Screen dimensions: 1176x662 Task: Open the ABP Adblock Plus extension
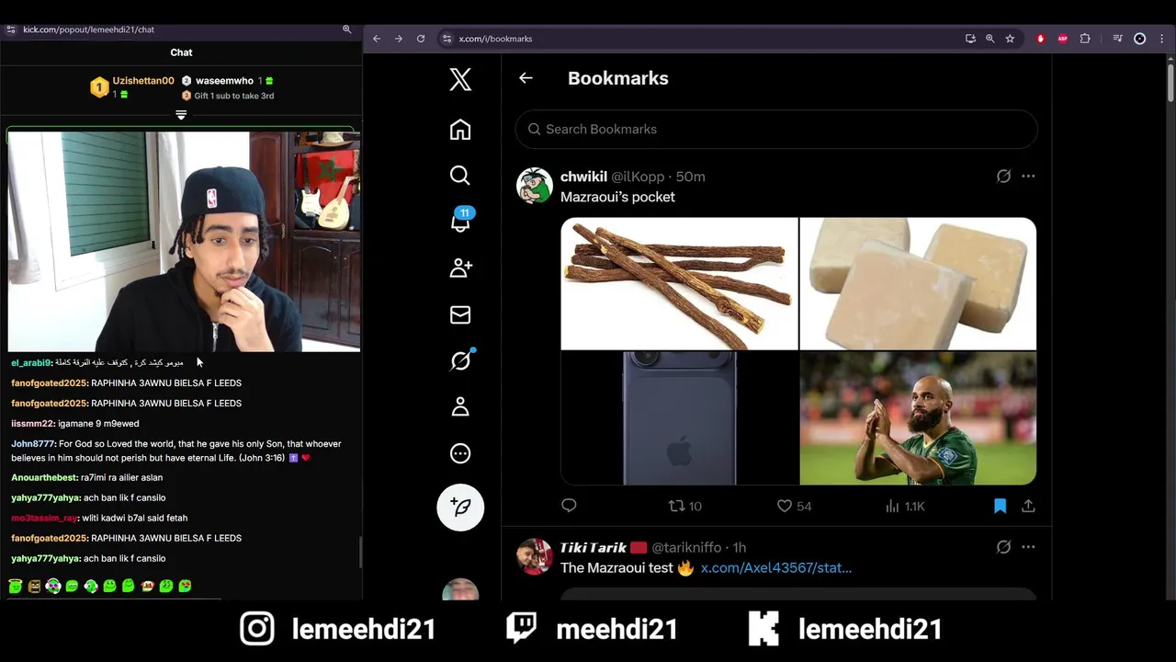[x=1063, y=39]
